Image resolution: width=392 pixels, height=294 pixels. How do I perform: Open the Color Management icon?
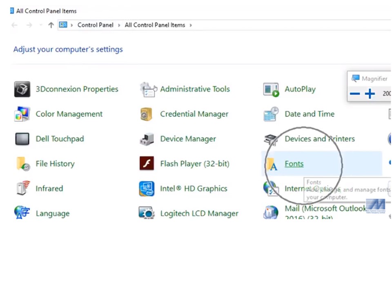(x=22, y=114)
